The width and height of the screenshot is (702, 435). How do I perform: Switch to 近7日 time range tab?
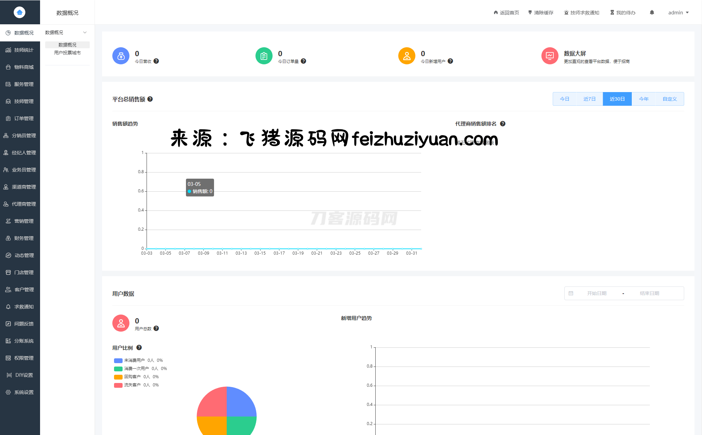pyautogui.click(x=589, y=99)
